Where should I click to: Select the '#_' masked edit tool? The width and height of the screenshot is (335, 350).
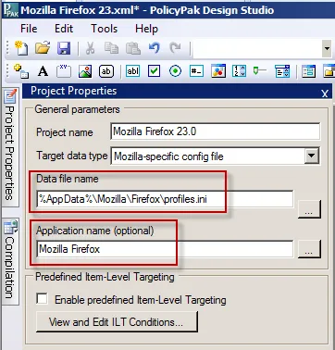pos(196,71)
